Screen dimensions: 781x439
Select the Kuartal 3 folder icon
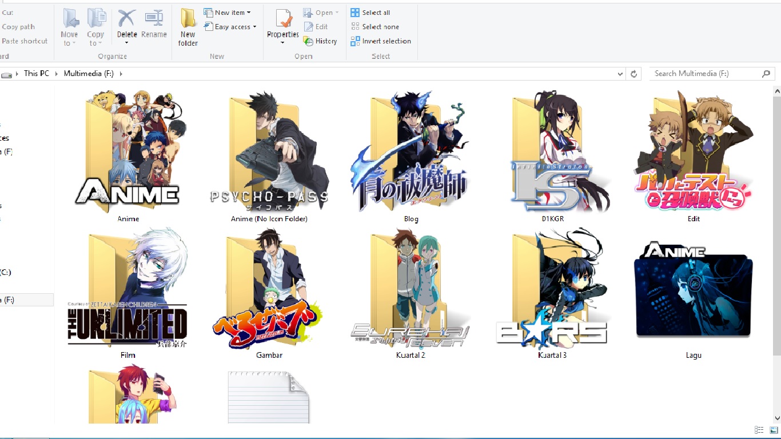click(x=552, y=289)
